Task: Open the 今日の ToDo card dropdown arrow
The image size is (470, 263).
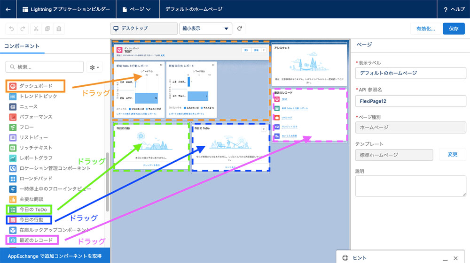Action: coord(264,129)
